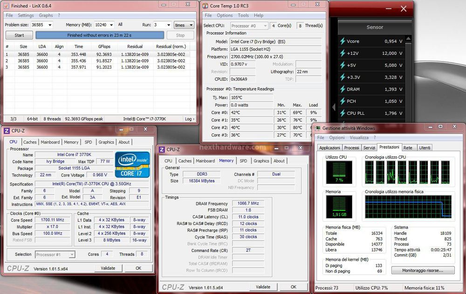Minimize the sensor monitor panel
Viewport: 466px width, 294px height.
pos(389,8)
